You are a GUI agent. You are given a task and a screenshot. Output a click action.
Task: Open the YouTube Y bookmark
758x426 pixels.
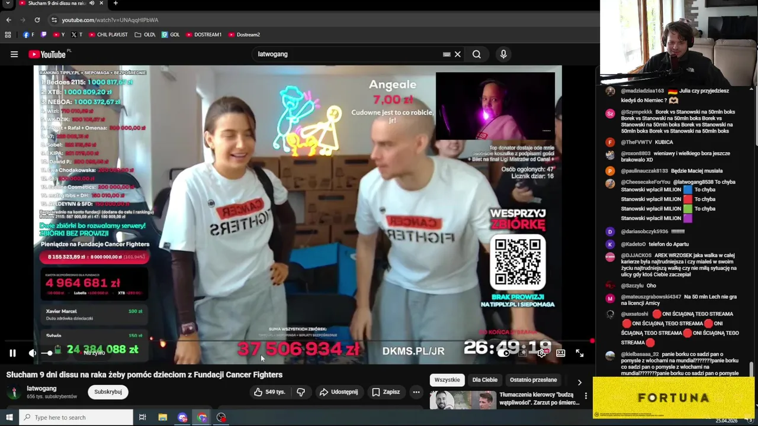[x=59, y=35]
